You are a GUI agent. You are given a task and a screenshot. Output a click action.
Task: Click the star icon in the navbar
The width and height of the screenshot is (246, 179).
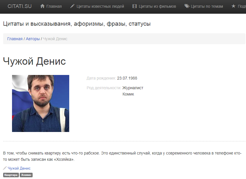point(233,6)
